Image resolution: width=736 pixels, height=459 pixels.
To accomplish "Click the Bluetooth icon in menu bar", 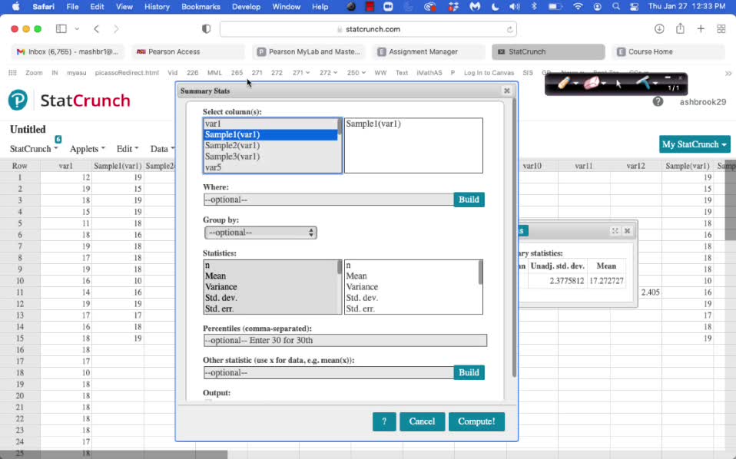I will click(x=534, y=7).
